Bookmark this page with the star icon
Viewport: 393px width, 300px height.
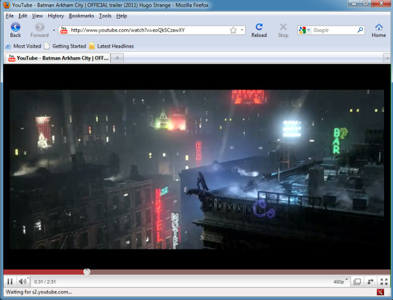(233, 30)
